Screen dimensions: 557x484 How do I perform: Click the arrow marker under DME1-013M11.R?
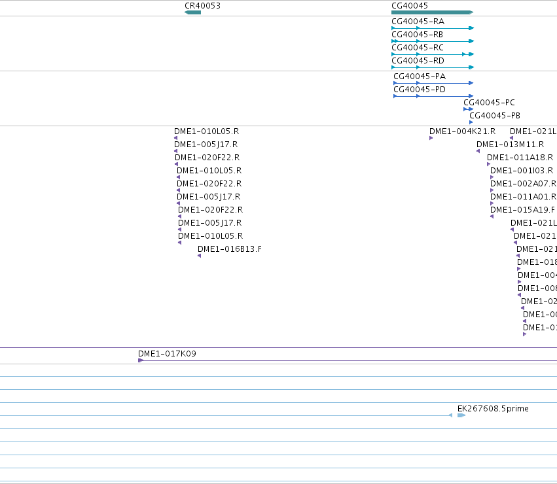(x=478, y=151)
